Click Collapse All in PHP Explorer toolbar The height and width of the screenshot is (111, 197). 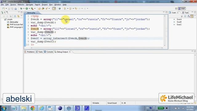(x=15, y=16)
